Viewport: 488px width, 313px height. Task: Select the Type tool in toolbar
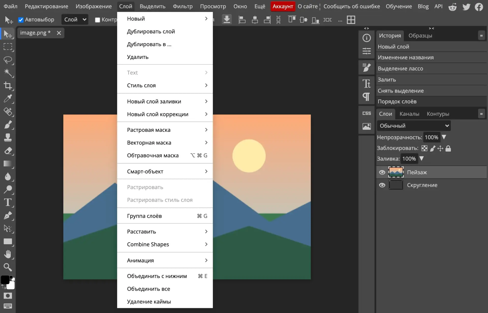pyautogui.click(x=8, y=203)
